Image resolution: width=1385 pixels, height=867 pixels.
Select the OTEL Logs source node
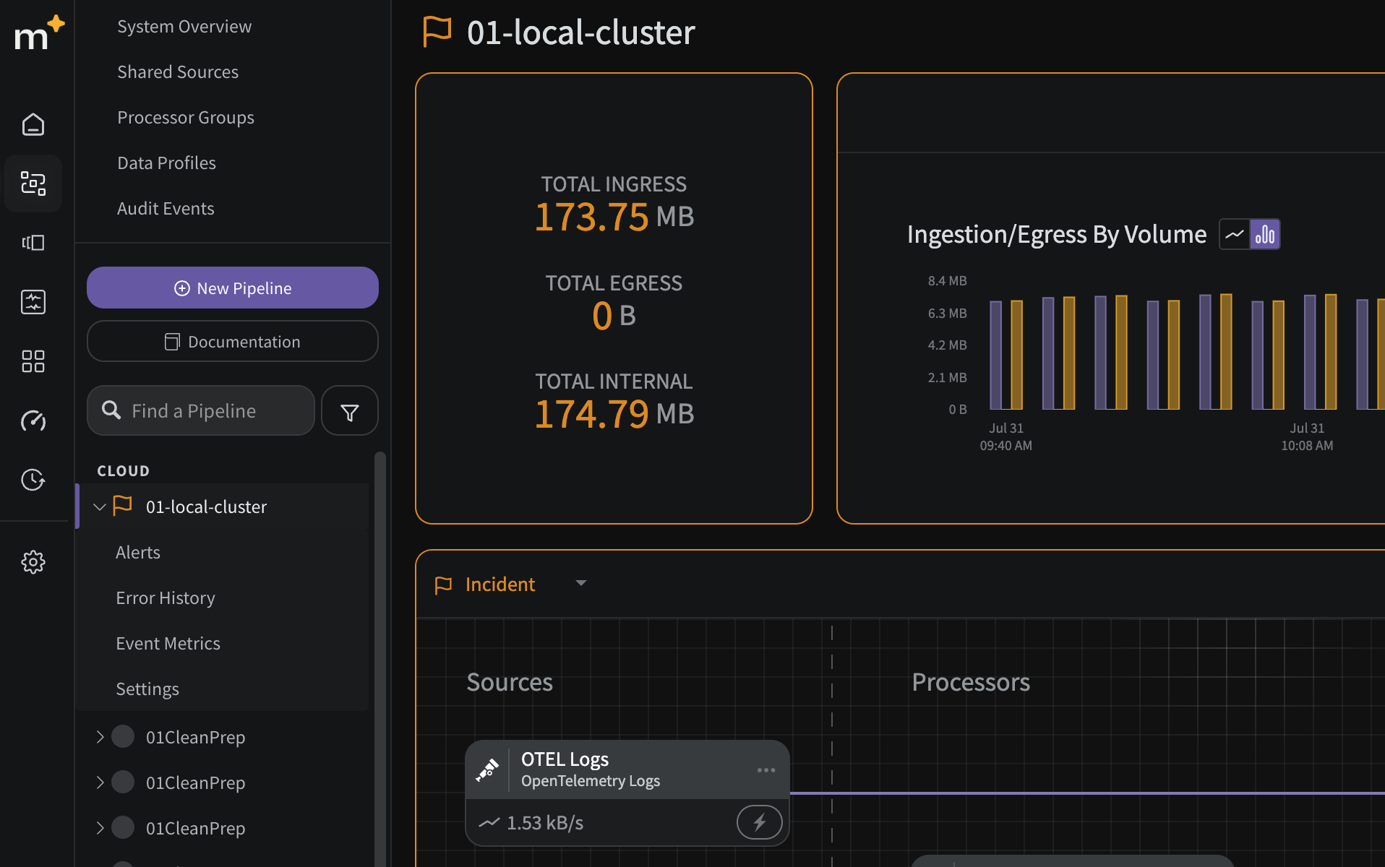[627, 793]
